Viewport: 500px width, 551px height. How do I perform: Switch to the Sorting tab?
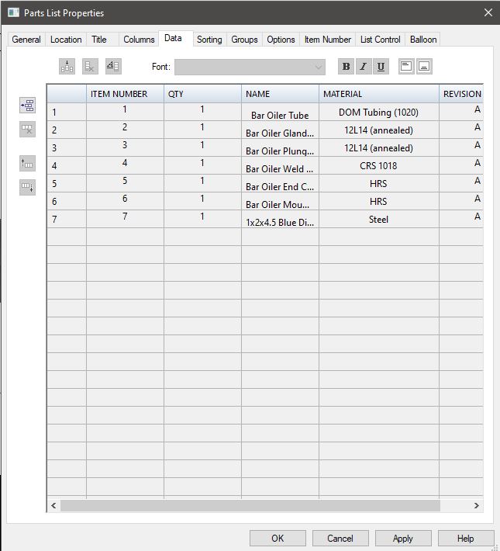[209, 40]
